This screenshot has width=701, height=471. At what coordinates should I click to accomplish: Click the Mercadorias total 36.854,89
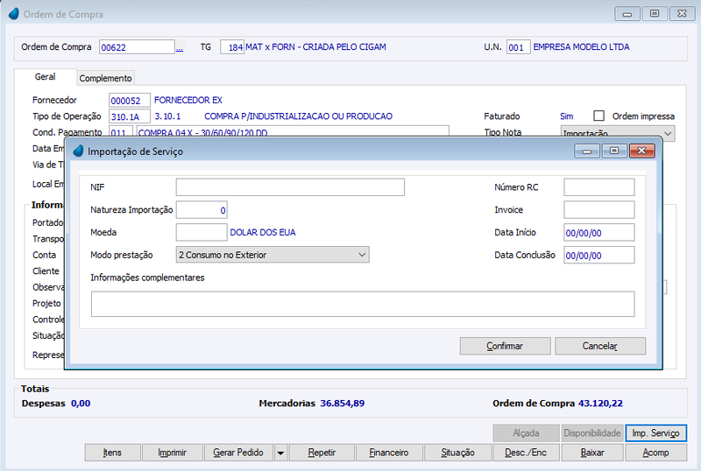point(343,403)
